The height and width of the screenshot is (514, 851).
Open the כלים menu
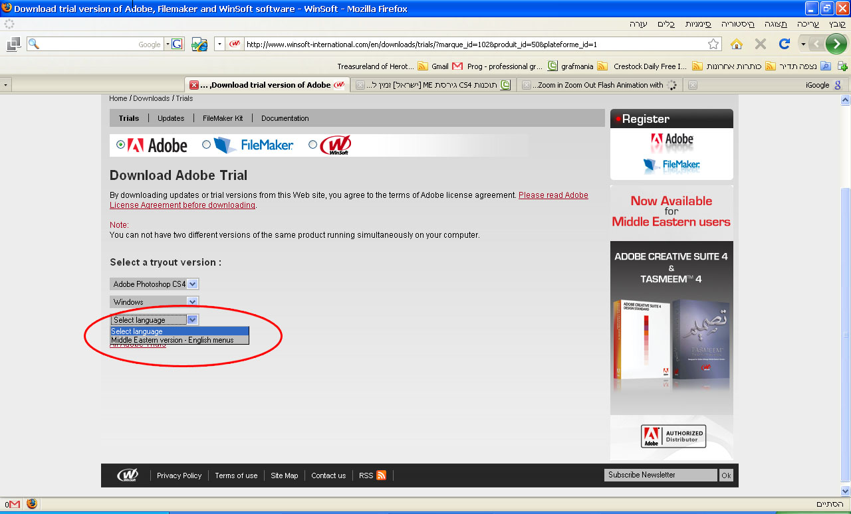[666, 24]
